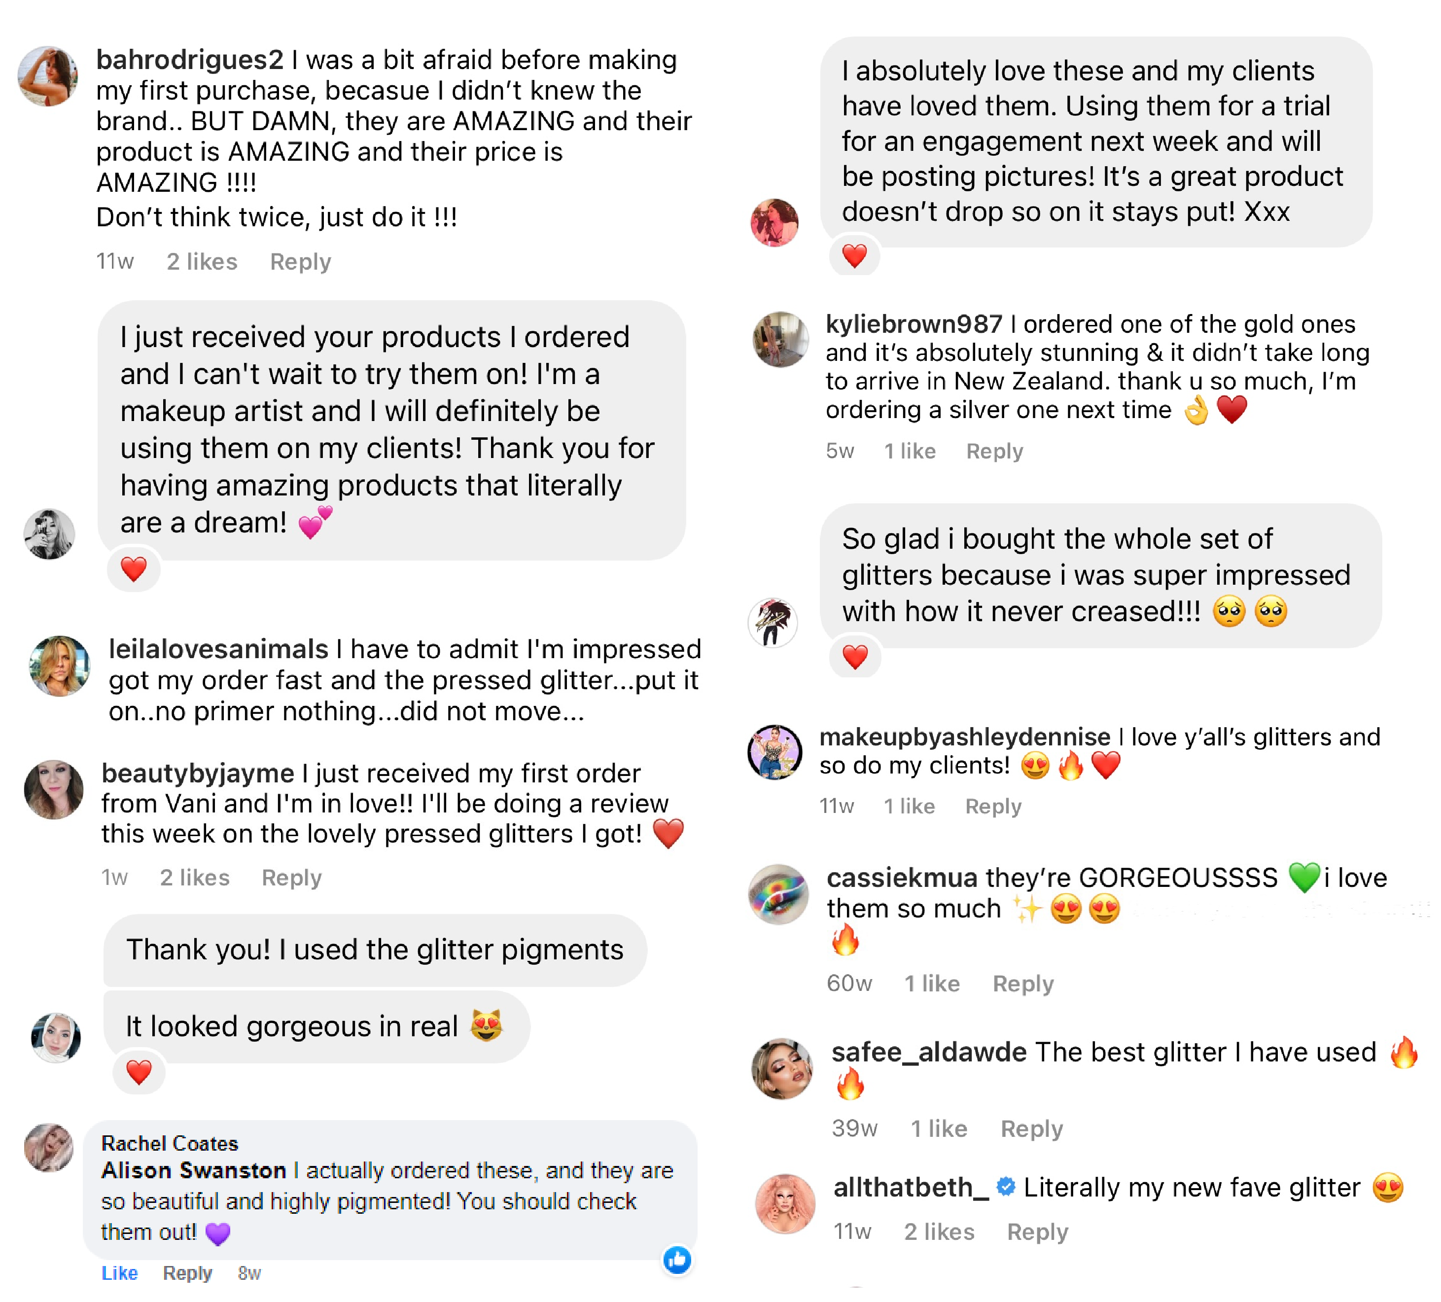Click heart reaction under makeup artist message
The image size is (1441, 1302).
pos(134,569)
